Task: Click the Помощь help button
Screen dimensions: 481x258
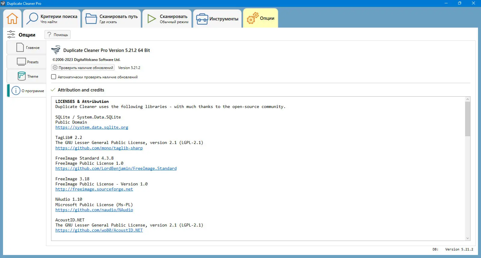Action: [57, 34]
